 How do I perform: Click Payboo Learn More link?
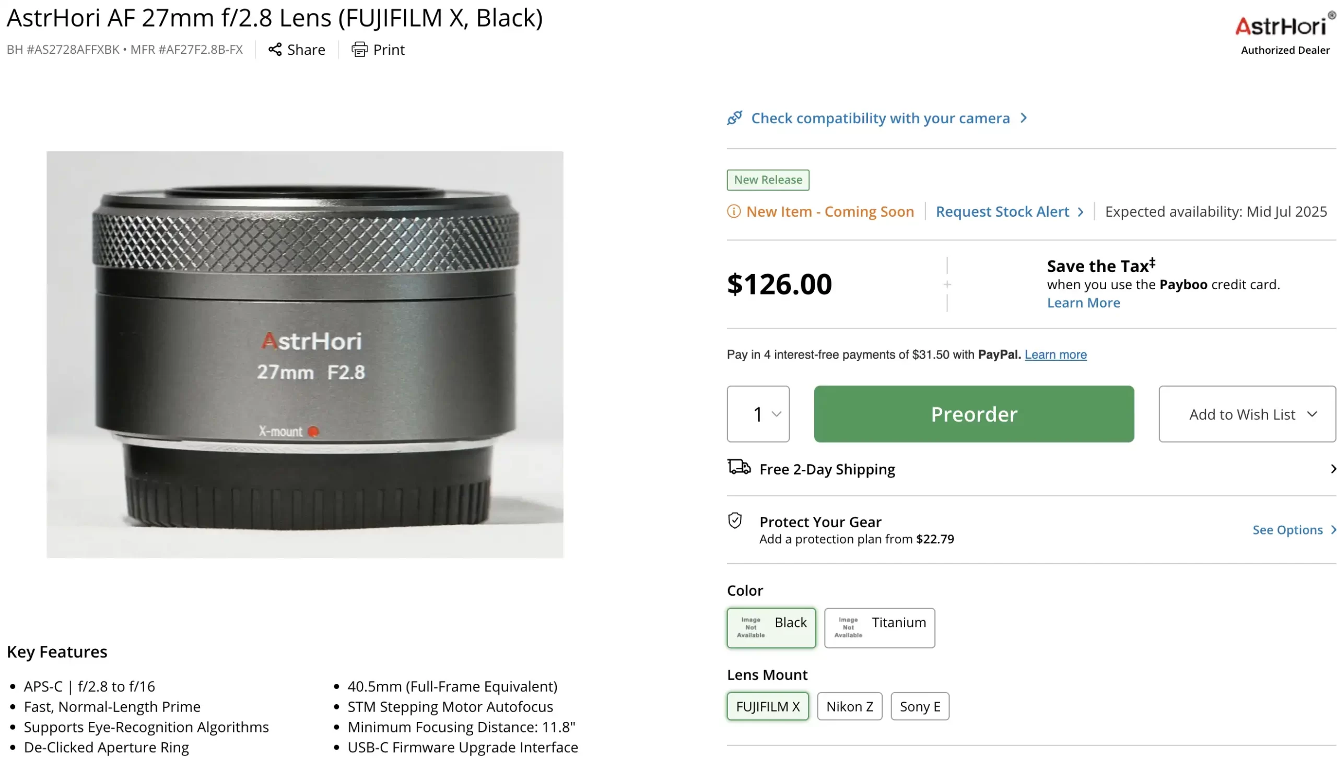coord(1083,303)
